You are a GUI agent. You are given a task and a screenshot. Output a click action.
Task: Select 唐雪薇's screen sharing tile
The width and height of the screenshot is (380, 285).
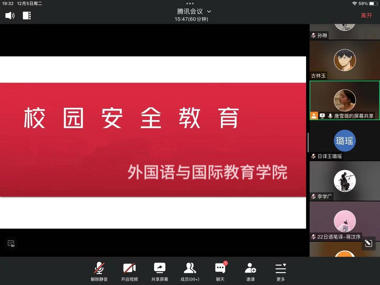pos(344,101)
